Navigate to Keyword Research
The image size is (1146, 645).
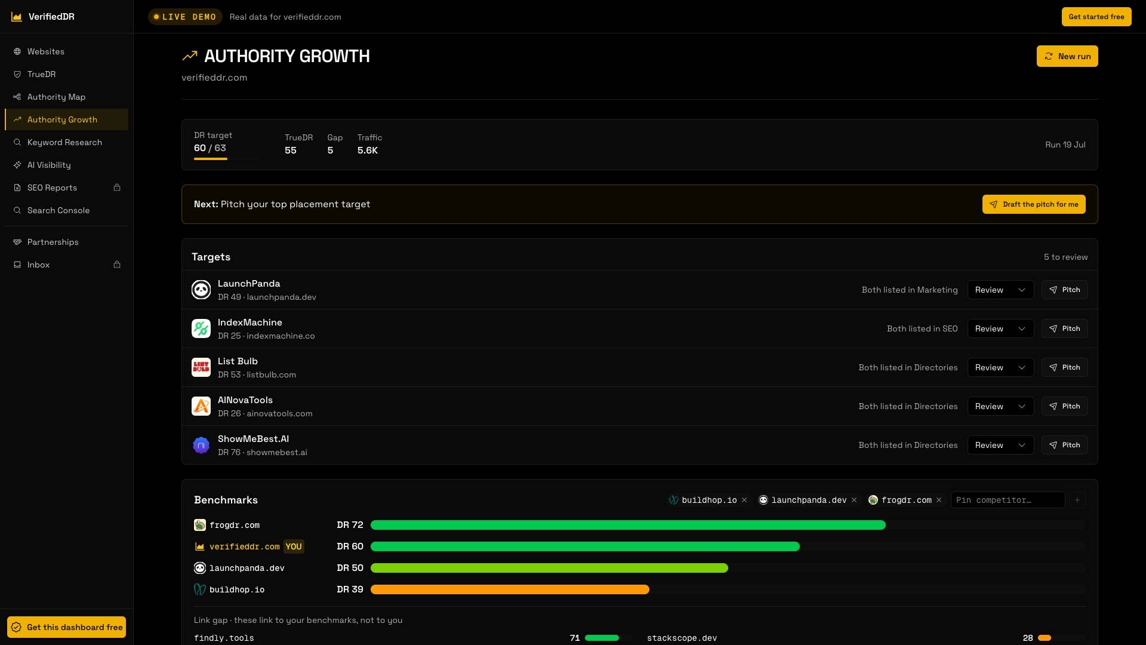[x=66, y=142]
